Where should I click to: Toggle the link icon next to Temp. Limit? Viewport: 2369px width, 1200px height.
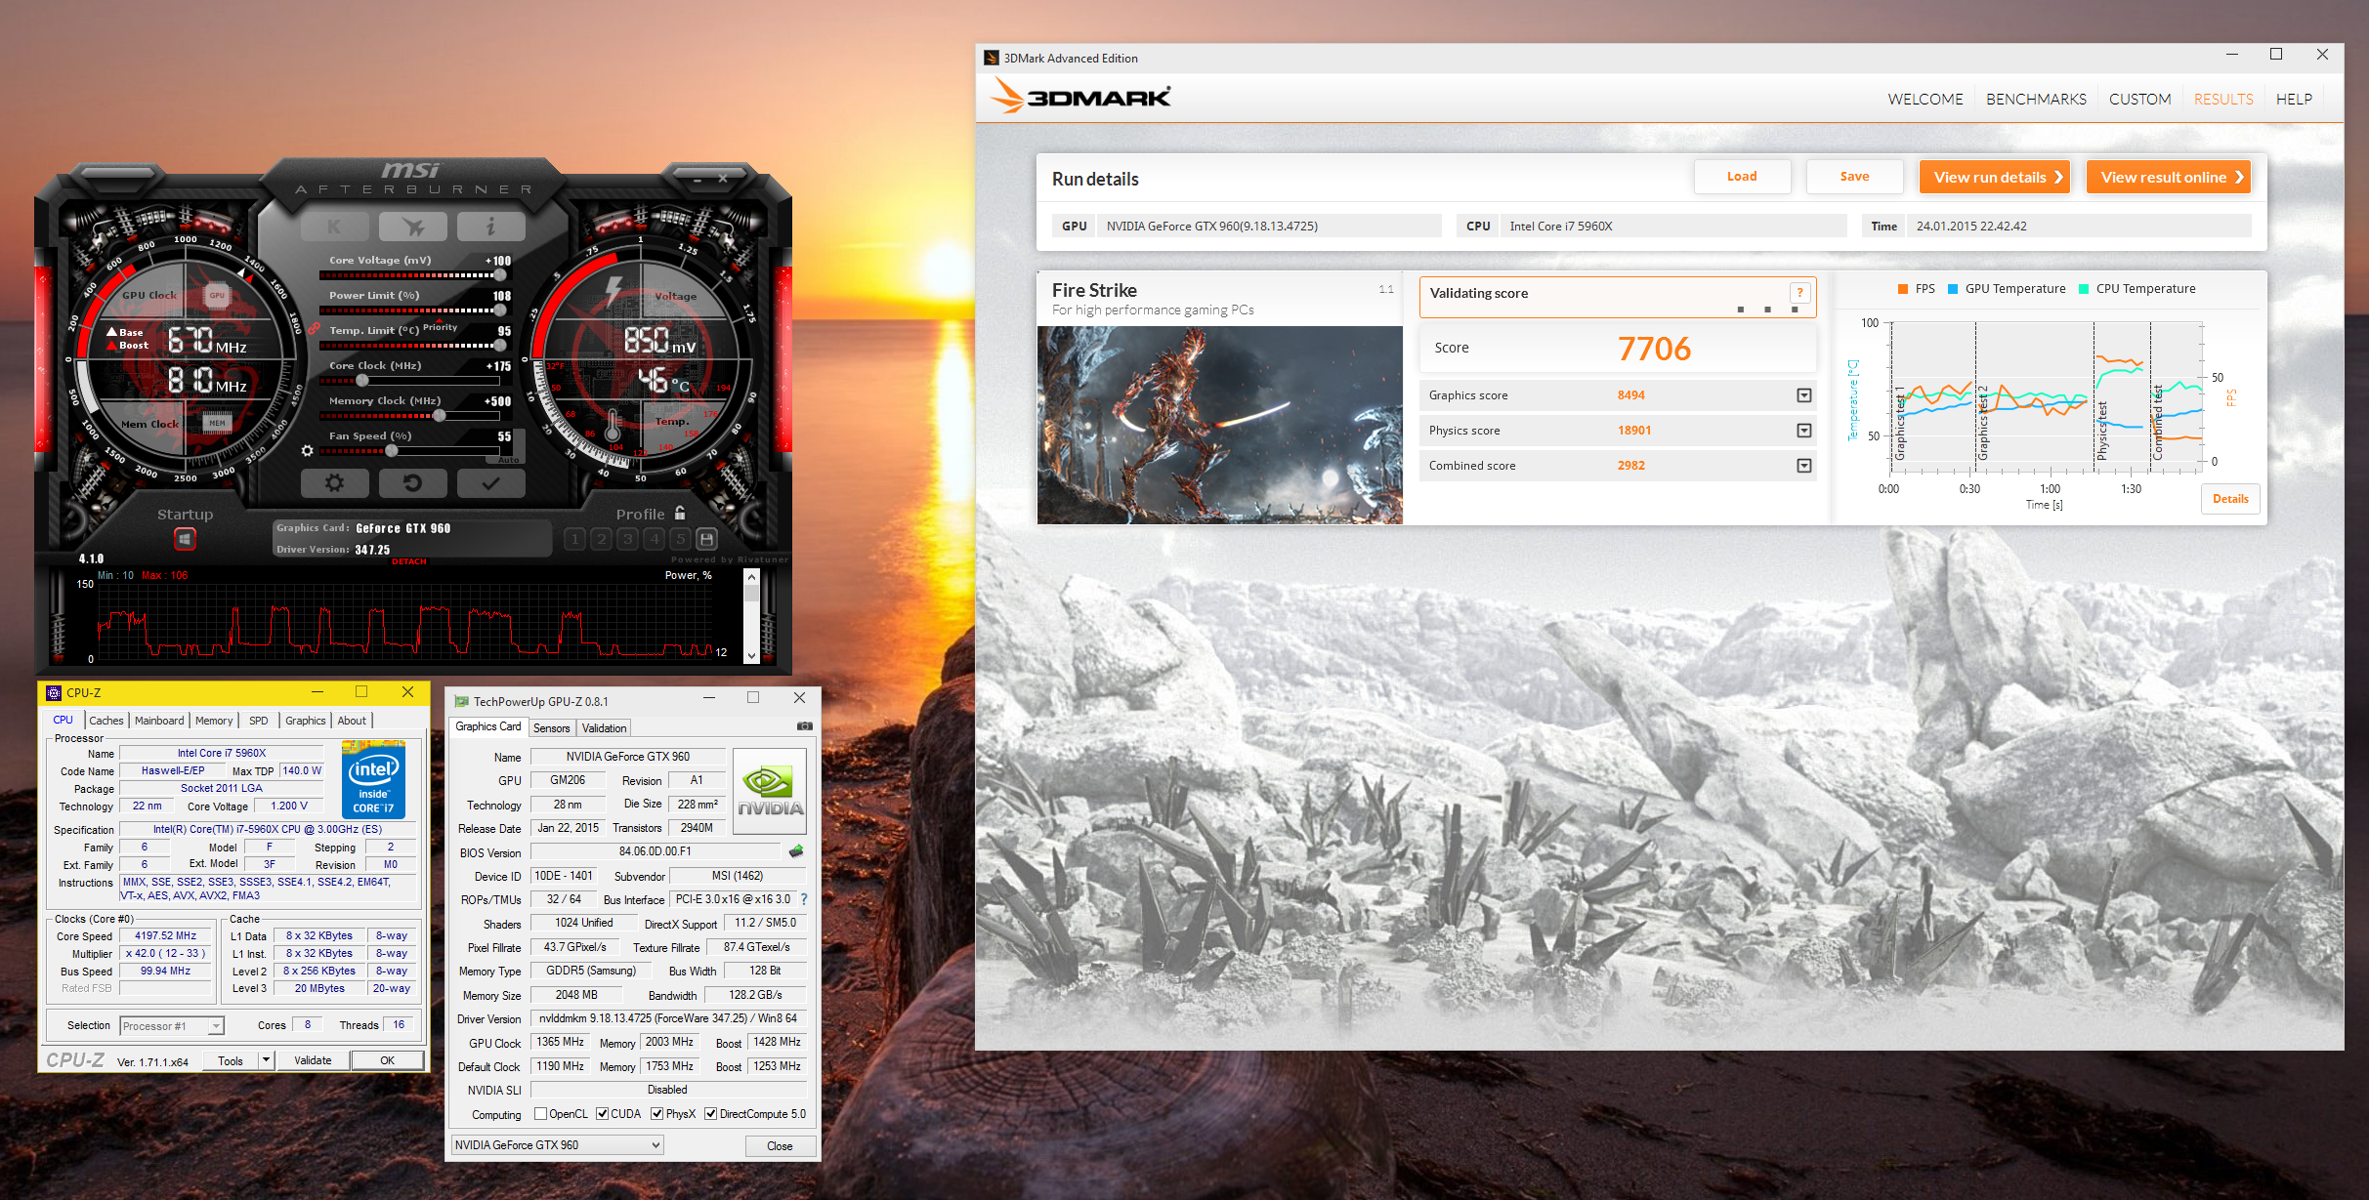[x=315, y=330]
